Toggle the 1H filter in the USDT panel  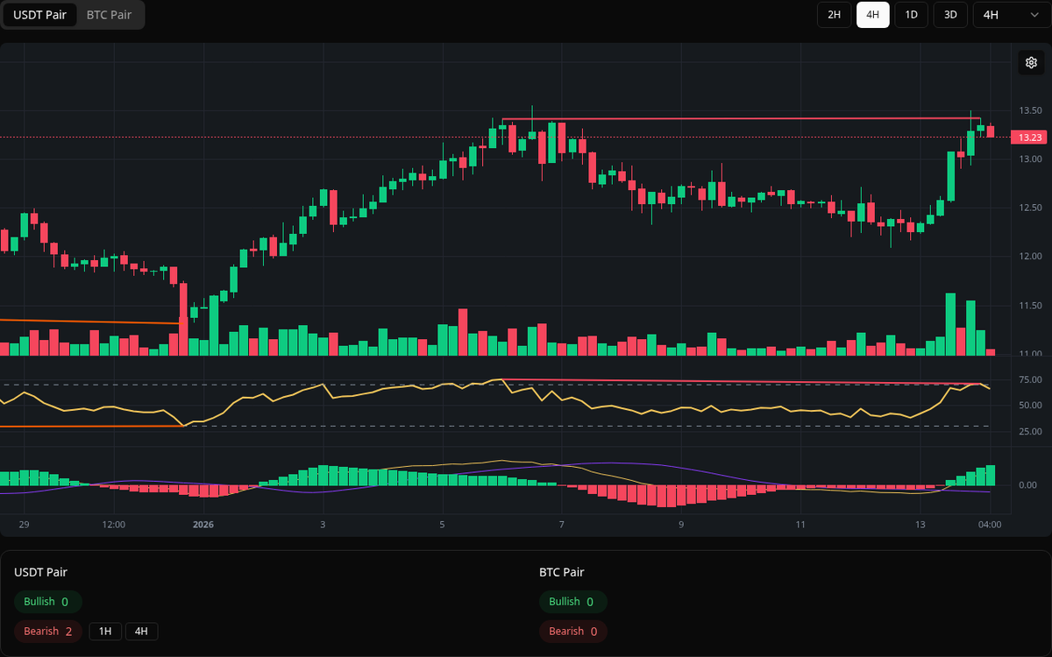point(104,631)
